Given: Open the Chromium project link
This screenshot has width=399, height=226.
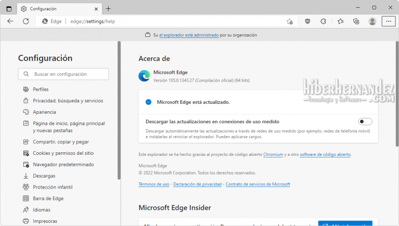Looking at the screenshot, I should coord(273,155).
